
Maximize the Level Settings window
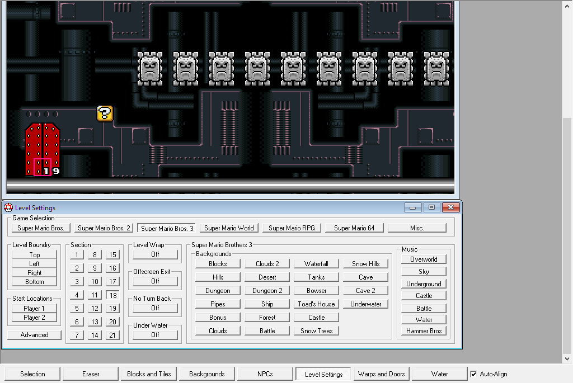431,207
